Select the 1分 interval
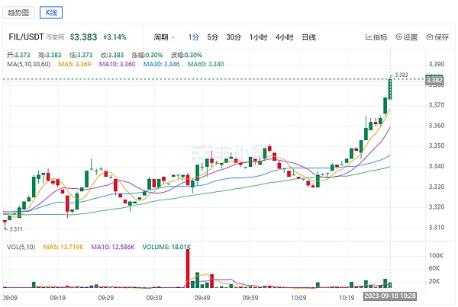This screenshot has height=307, width=458. 193,37
